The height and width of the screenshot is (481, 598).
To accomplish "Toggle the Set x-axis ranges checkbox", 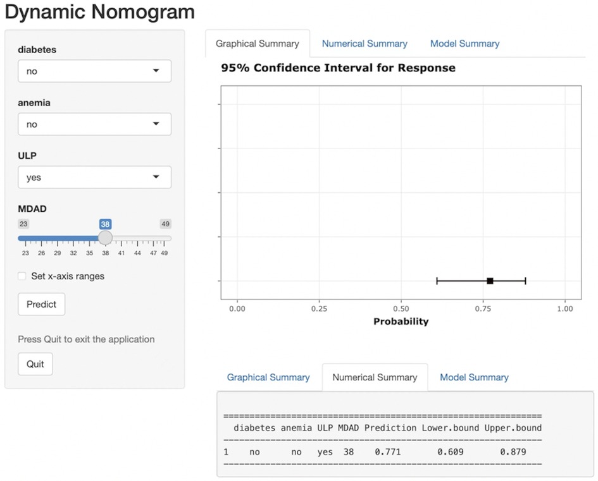I will point(23,276).
